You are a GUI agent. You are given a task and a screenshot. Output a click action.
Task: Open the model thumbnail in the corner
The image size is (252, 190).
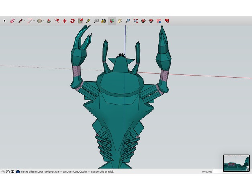(x=236, y=163)
